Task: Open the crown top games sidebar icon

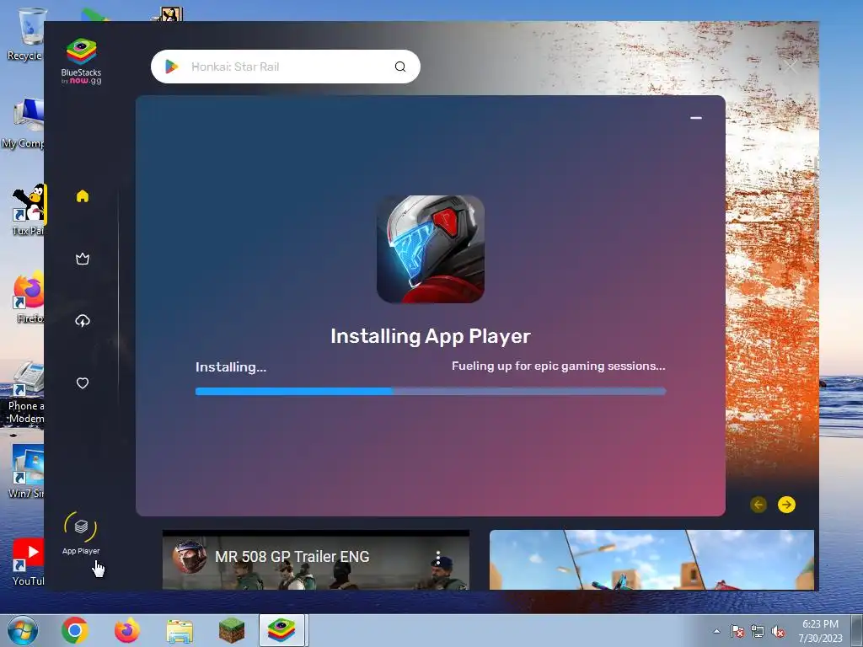Action: [83, 259]
